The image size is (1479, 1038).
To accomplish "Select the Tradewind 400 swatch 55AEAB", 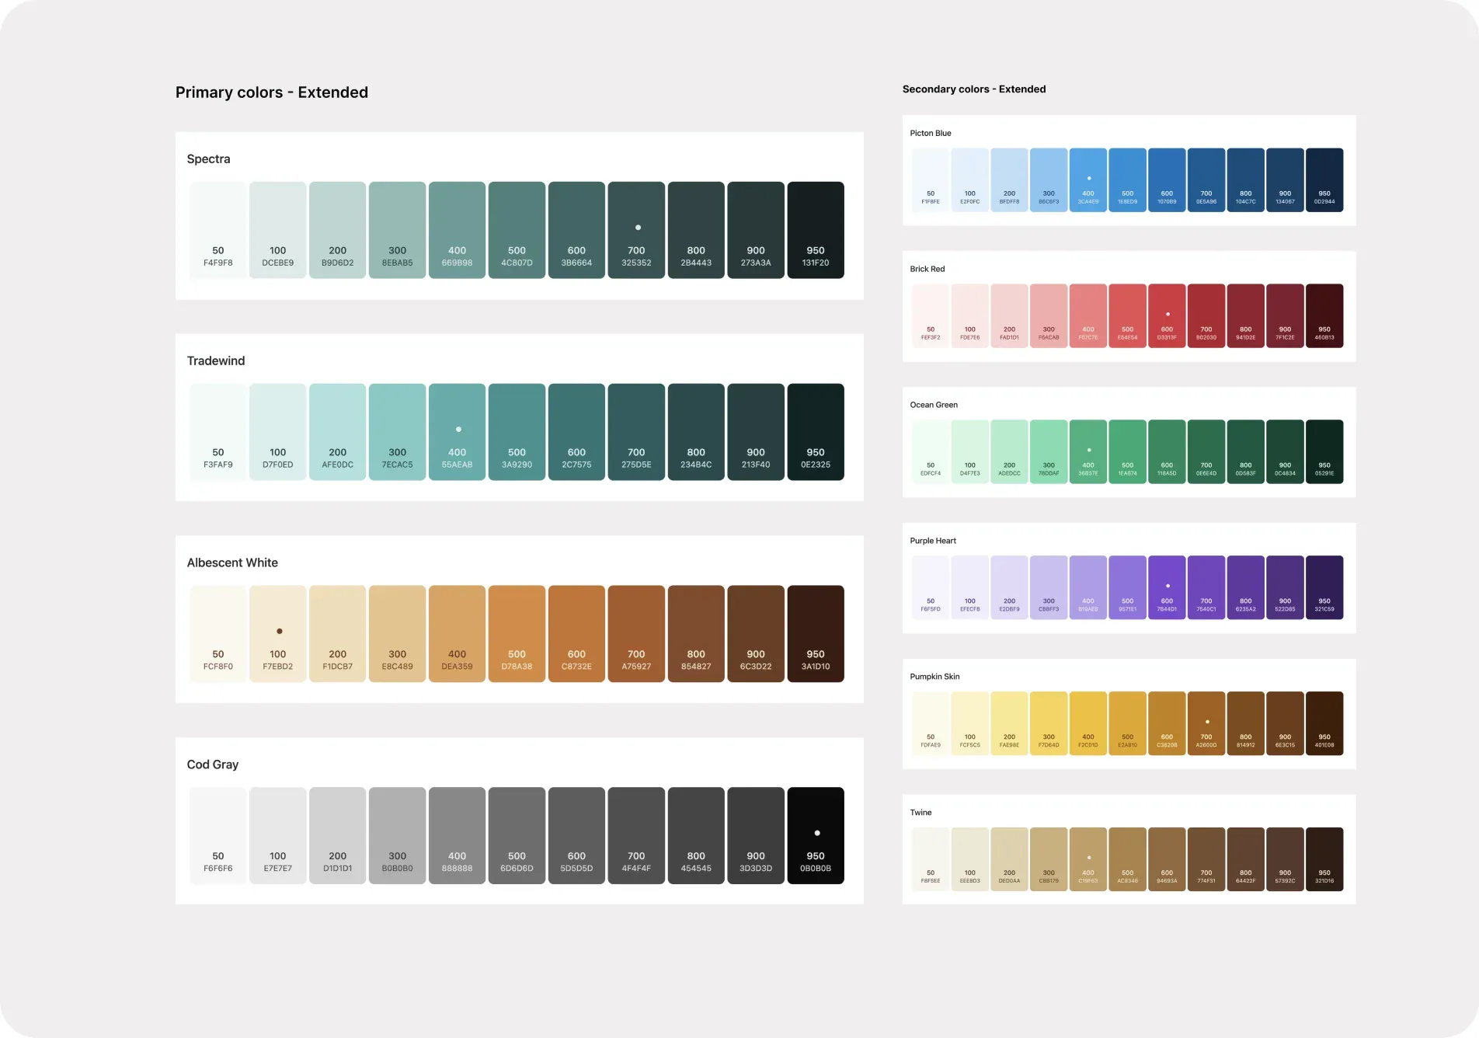I will coord(457,432).
